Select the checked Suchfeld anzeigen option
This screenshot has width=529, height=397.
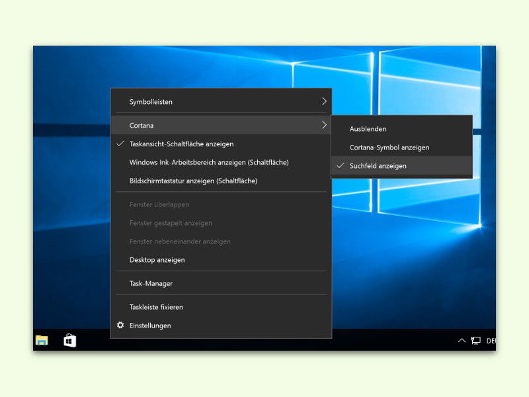pos(402,166)
